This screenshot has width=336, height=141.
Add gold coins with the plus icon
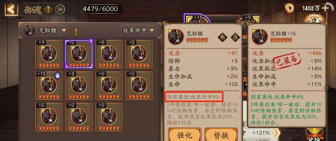tap(325, 8)
